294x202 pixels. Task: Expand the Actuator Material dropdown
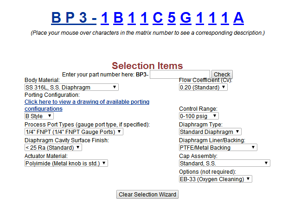coord(66,163)
